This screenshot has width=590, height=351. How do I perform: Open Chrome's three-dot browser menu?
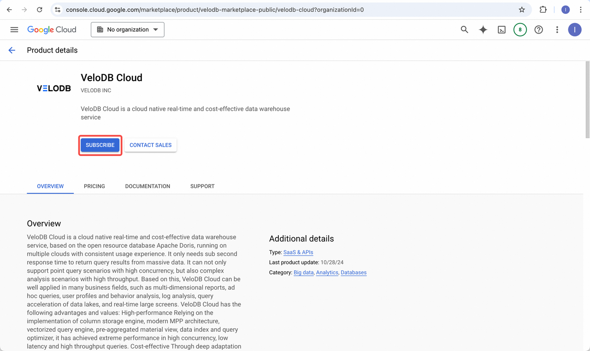pos(581,9)
